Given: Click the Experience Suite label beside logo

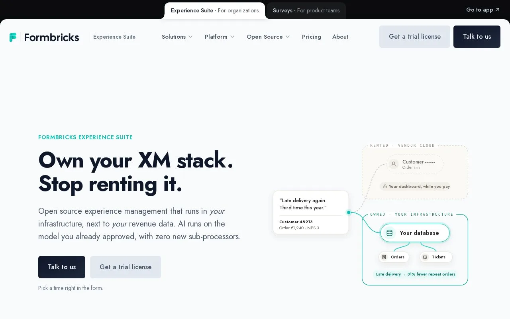Looking at the screenshot, I should (114, 37).
